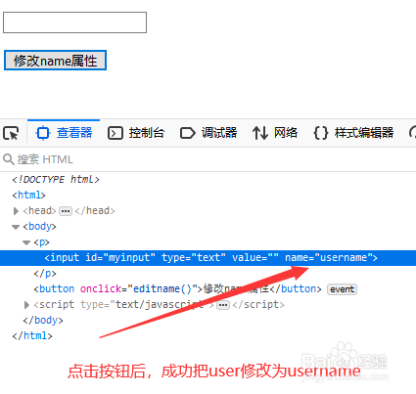Viewport: 416px width, 394px height.
Task: Click the magnifier icon in HTML search
Action: [x=9, y=159]
